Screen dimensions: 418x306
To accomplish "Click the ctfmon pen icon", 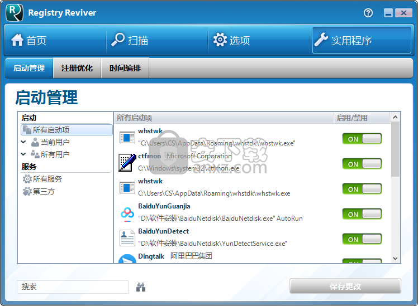I will click(x=127, y=162).
